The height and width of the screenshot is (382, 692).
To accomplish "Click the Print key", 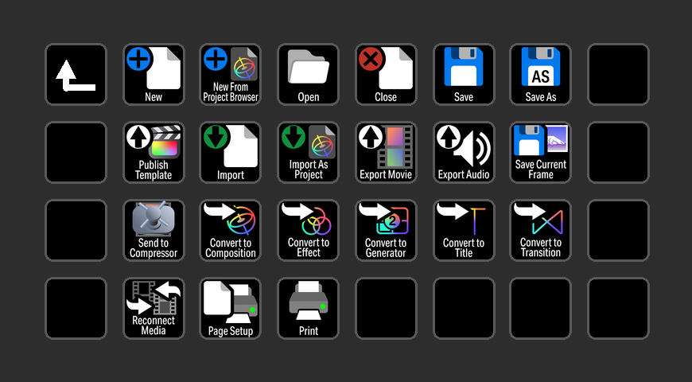I will click(x=308, y=308).
